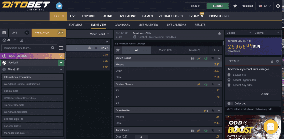Expand the +5 more market tabs
This screenshot has width=284, height=139.
215,50
